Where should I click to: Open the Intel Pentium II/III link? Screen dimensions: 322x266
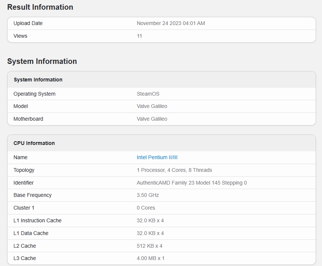tap(157, 157)
